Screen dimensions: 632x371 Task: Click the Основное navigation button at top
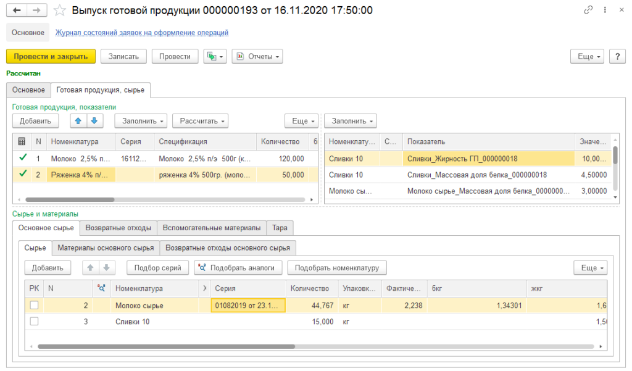(28, 32)
